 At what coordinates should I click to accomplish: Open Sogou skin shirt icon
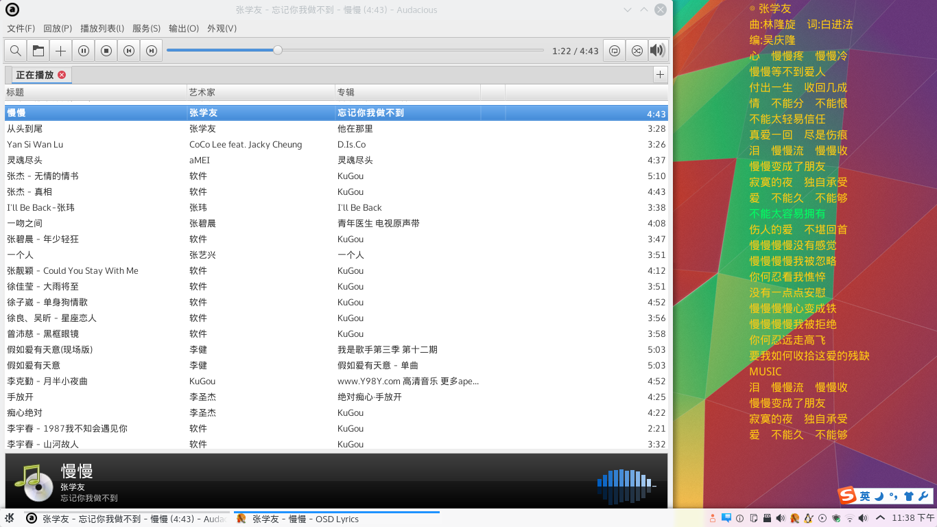point(909,496)
